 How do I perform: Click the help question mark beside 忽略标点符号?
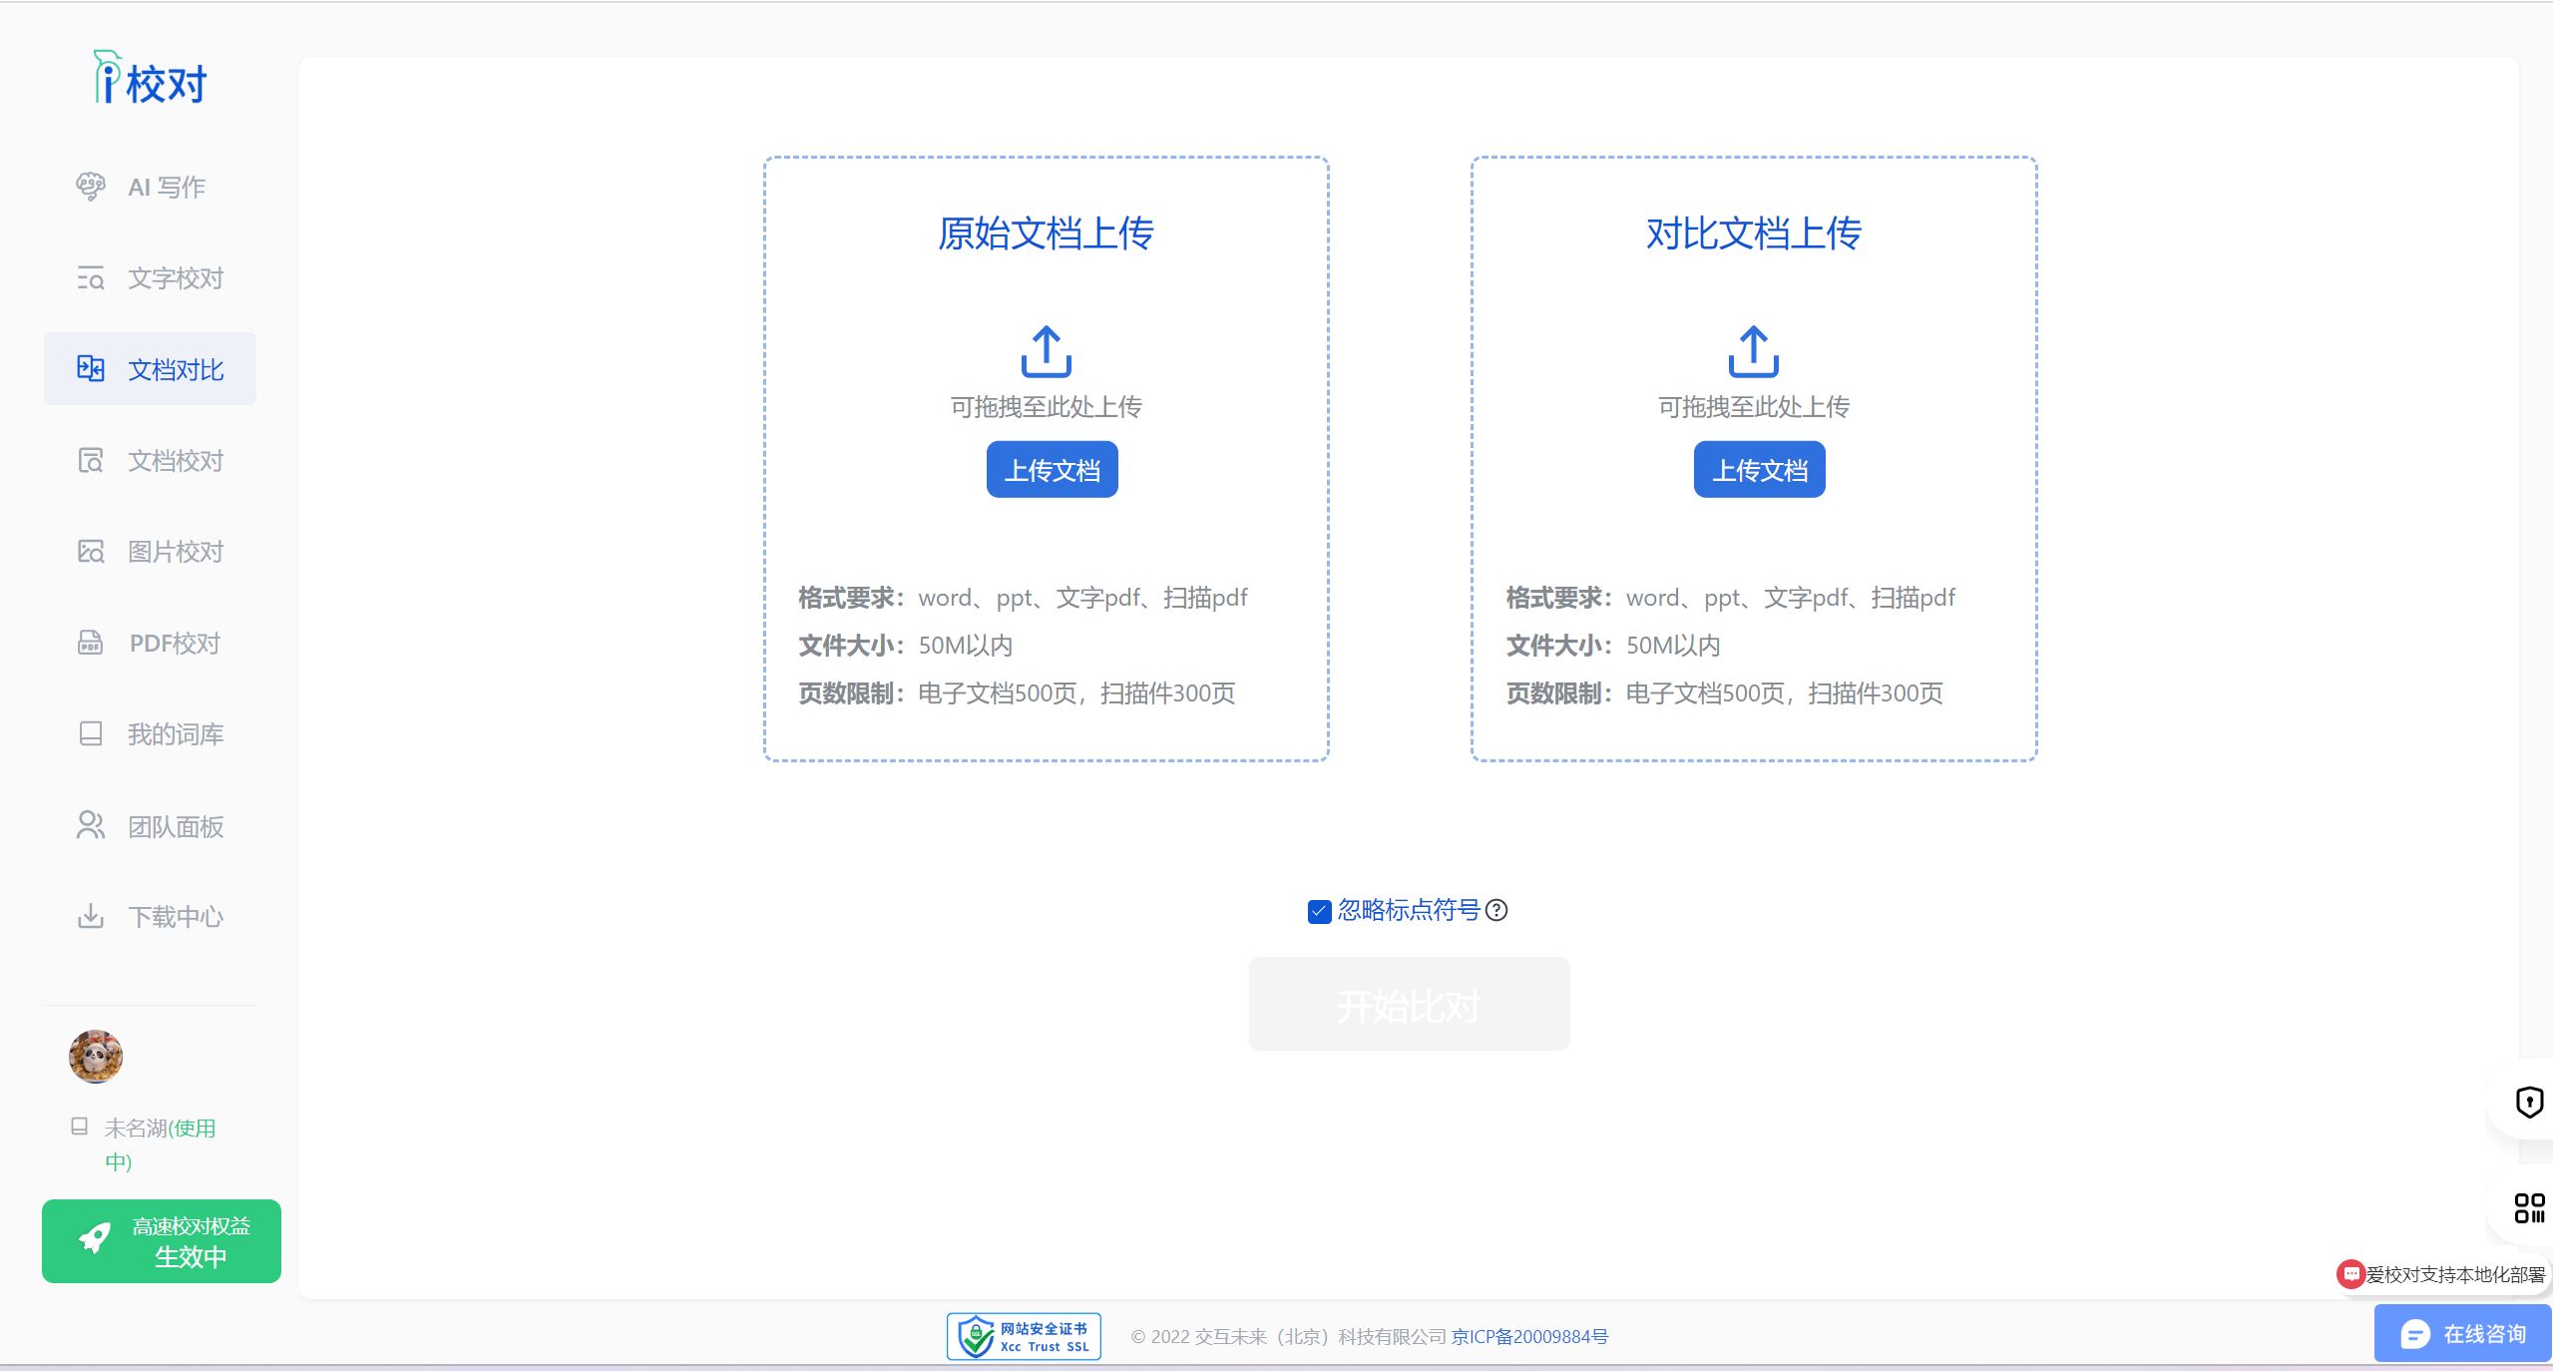[x=1496, y=910]
